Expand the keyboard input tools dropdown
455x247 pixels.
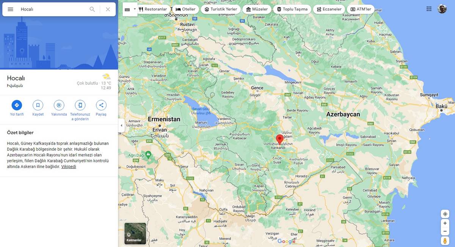click(x=135, y=9)
